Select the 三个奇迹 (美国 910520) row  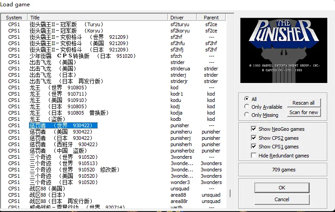(113, 176)
